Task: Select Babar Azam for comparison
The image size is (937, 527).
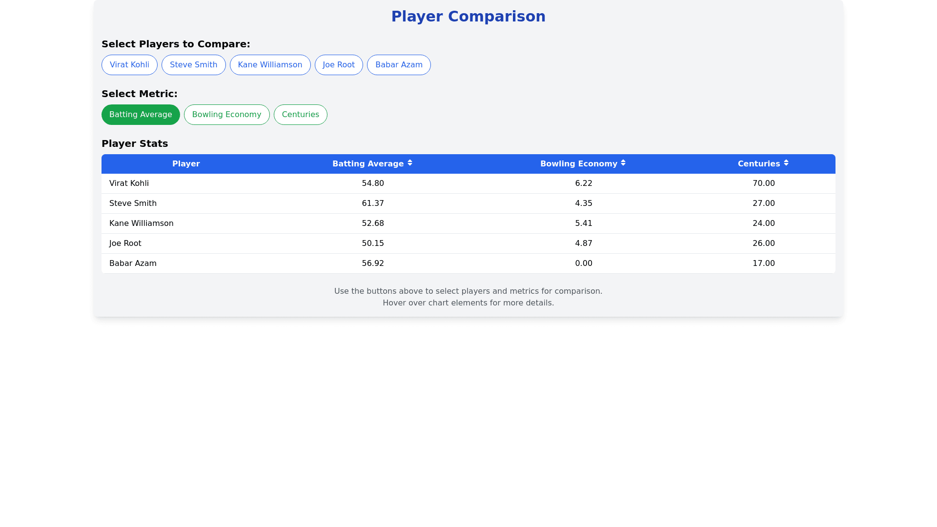Action: pyautogui.click(x=399, y=65)
